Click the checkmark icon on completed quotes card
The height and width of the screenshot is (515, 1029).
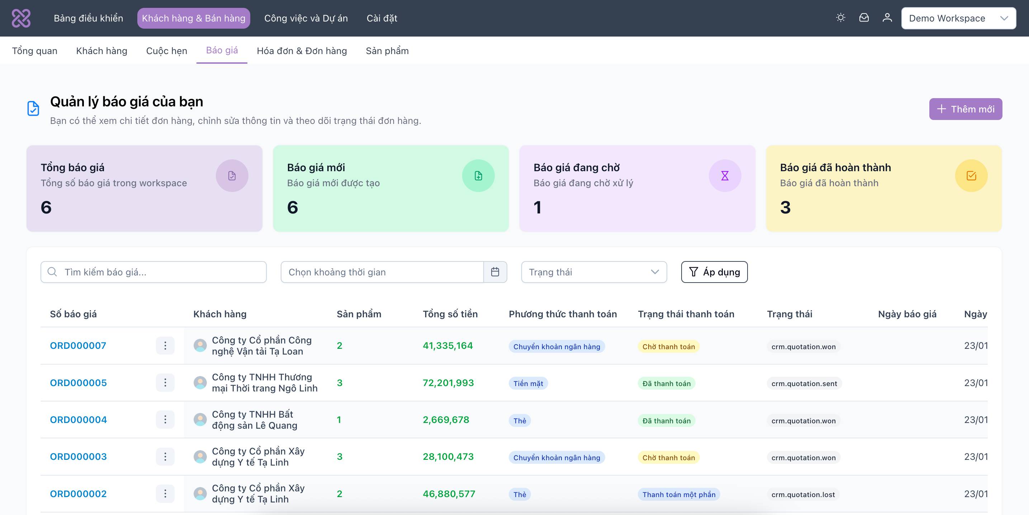pos(971,175)
